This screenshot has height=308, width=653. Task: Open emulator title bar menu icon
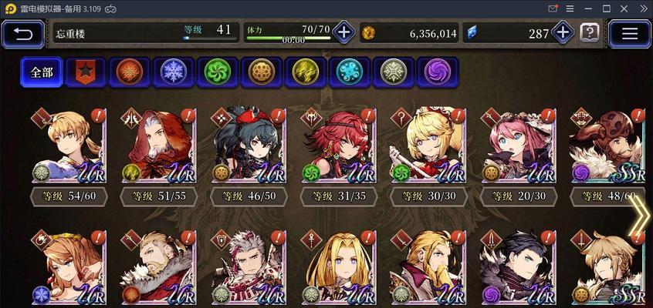(x=570, y=8)
